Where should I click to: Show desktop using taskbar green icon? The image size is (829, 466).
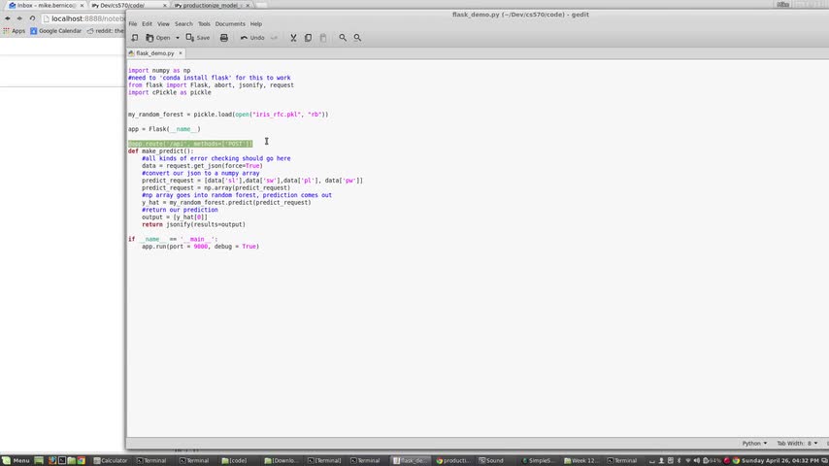(x=39, y=461)
